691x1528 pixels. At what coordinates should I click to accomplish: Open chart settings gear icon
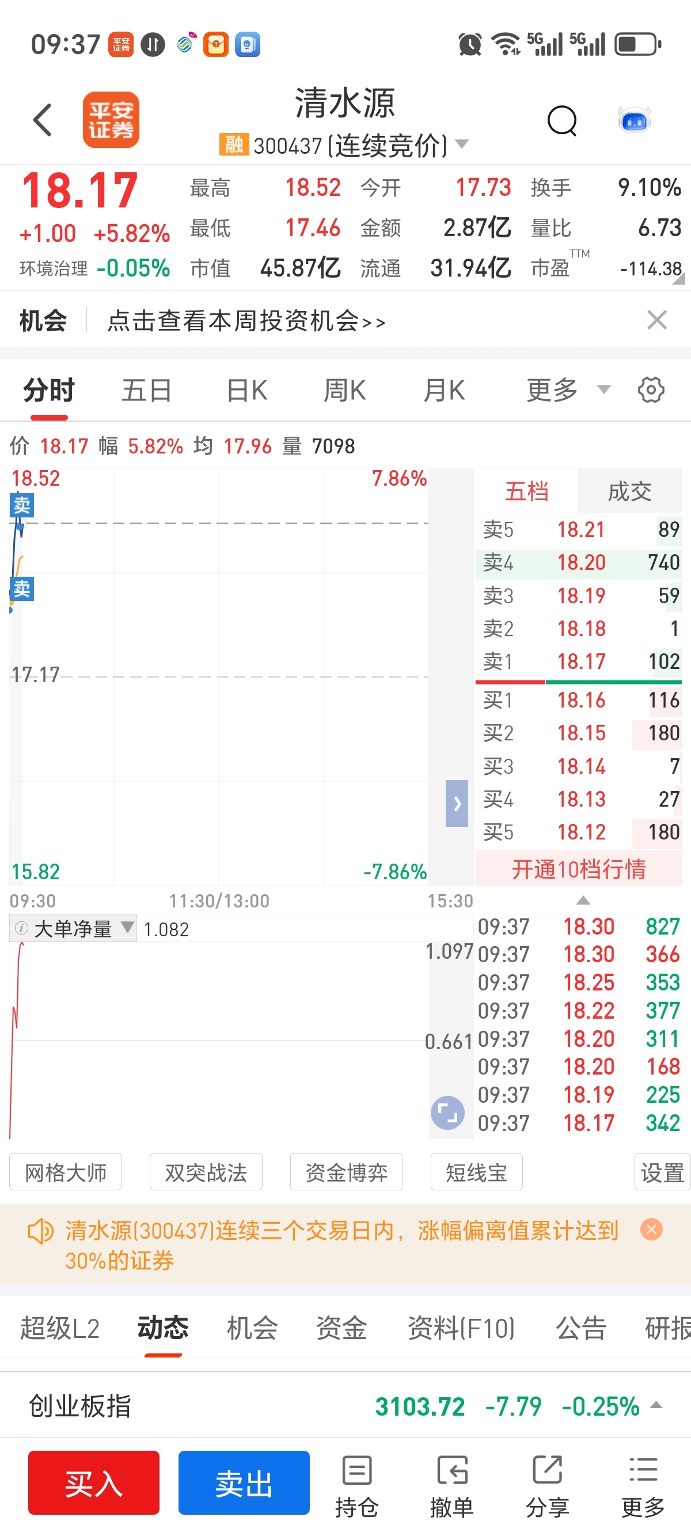pyautogui.click(x=651, y=389)
